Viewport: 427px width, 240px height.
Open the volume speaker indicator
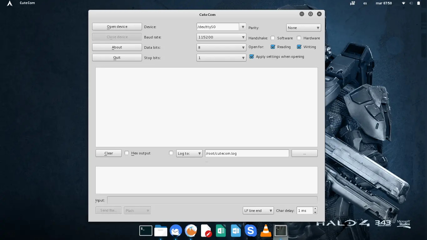click(411, 3)
